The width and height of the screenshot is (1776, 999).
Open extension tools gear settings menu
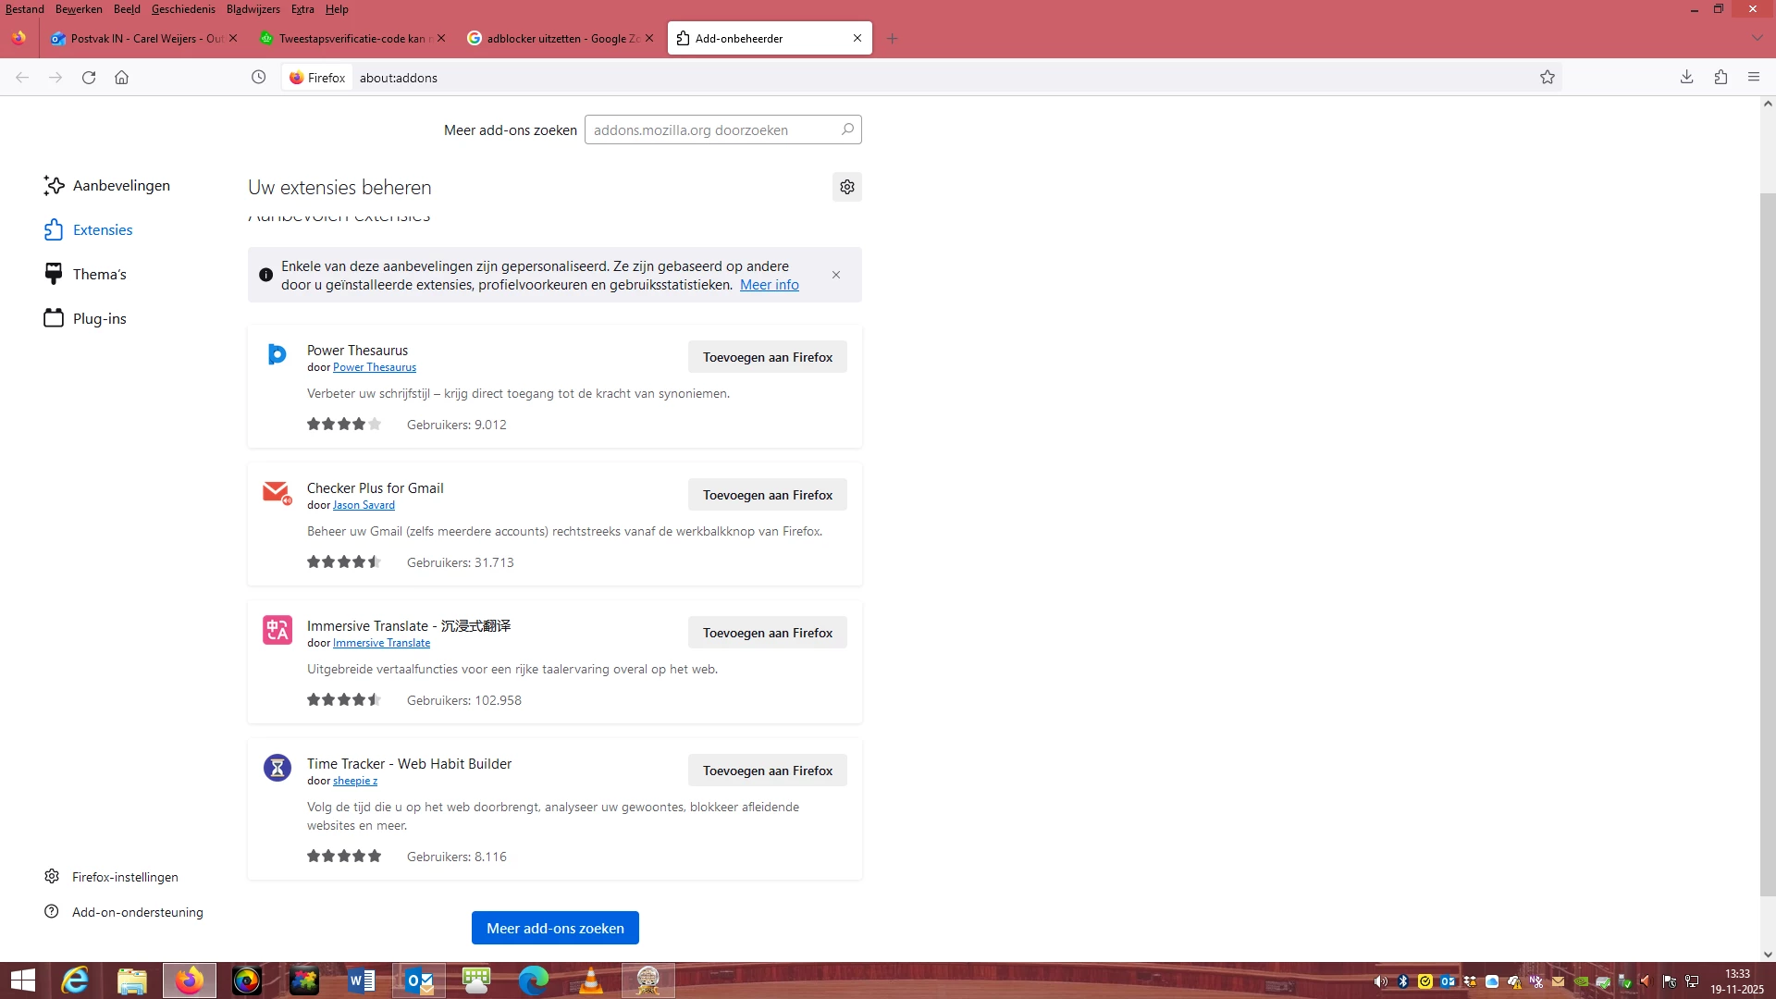click(846, 187)
